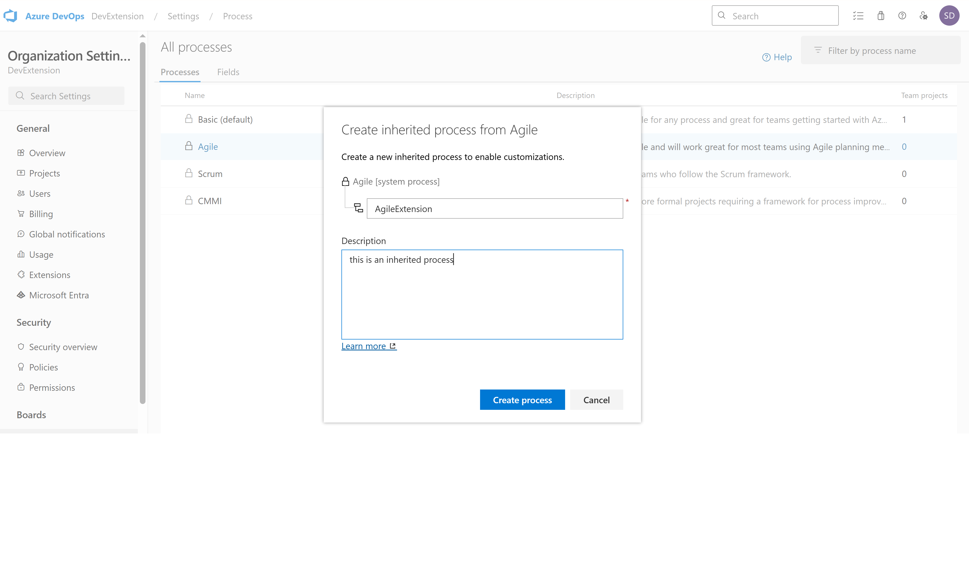Open the user settings gear icon

click(x=924, y=16)
